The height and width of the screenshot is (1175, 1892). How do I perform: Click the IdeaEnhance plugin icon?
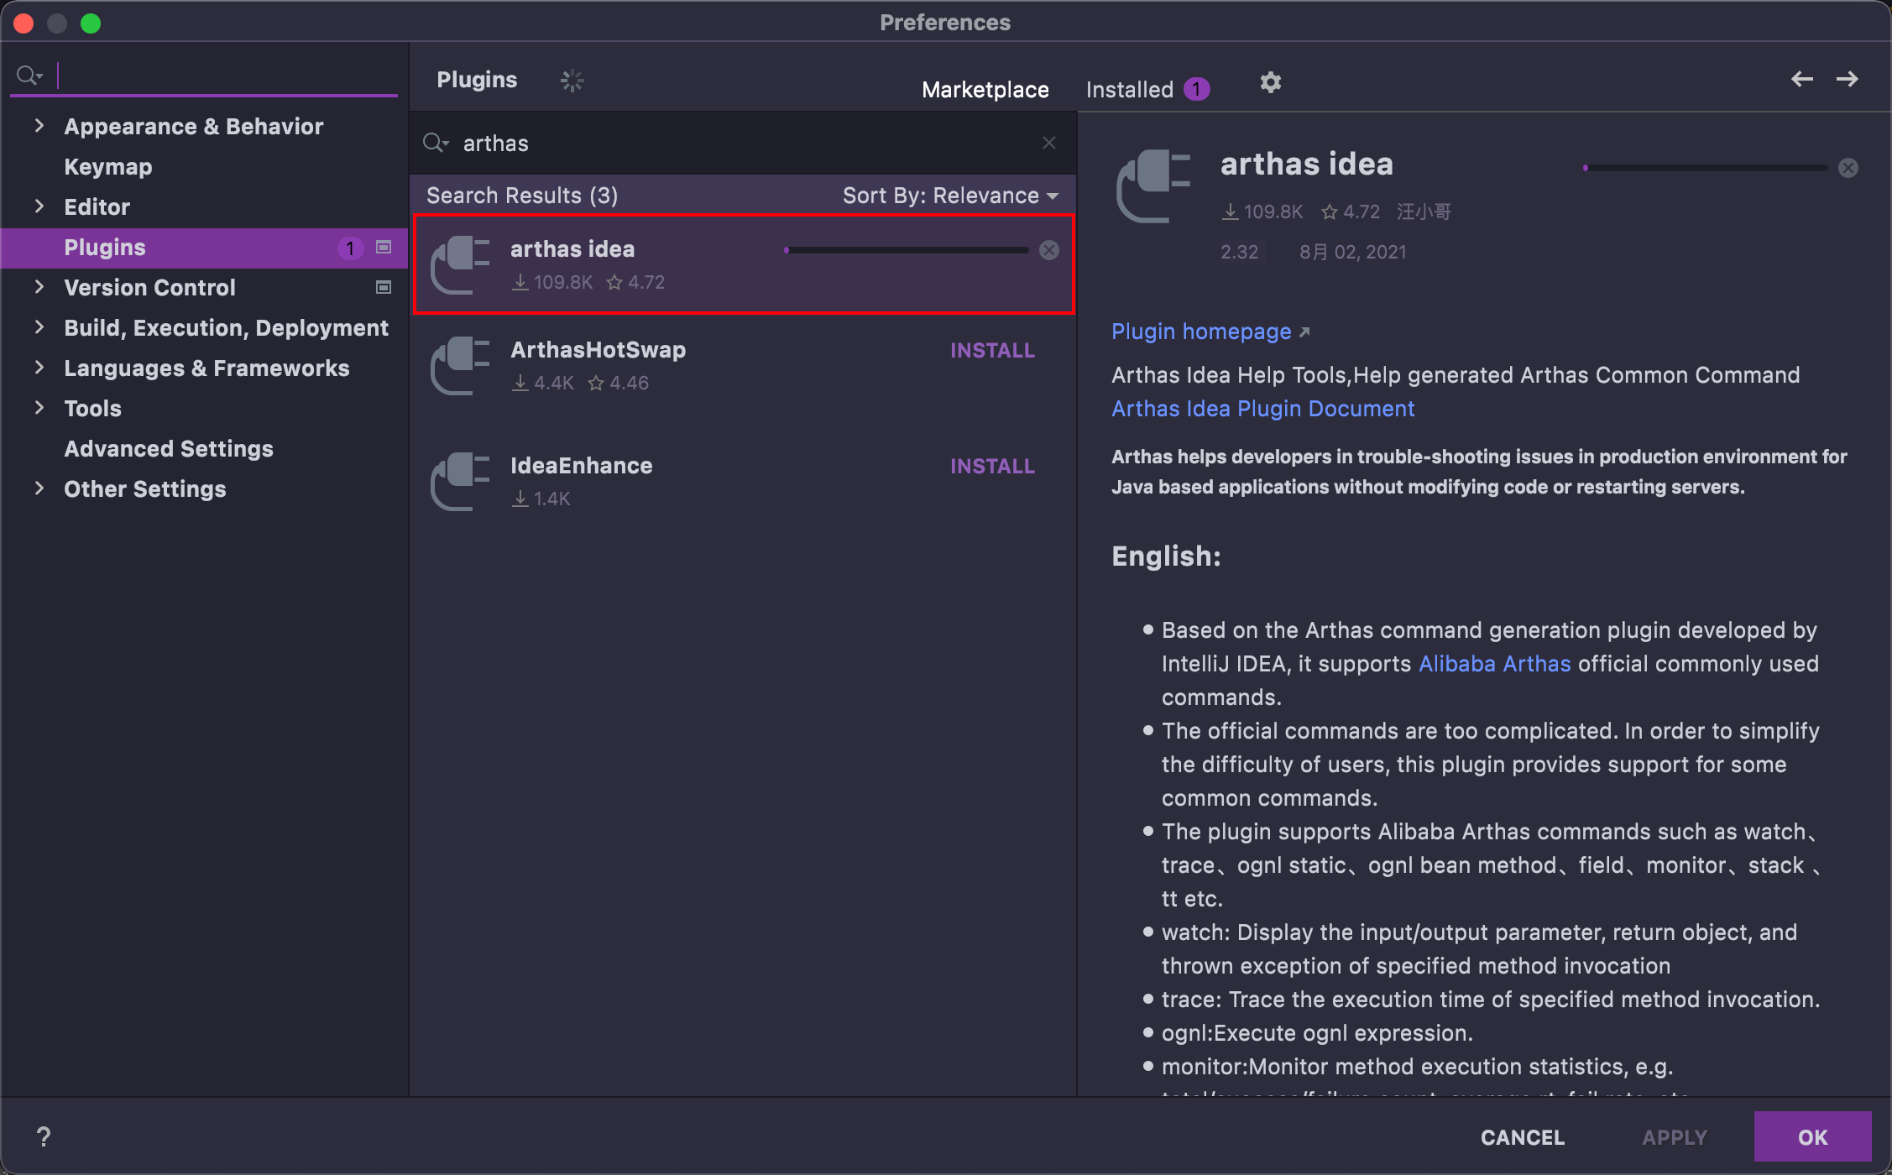pyautogui.click(x=459, y=481)
